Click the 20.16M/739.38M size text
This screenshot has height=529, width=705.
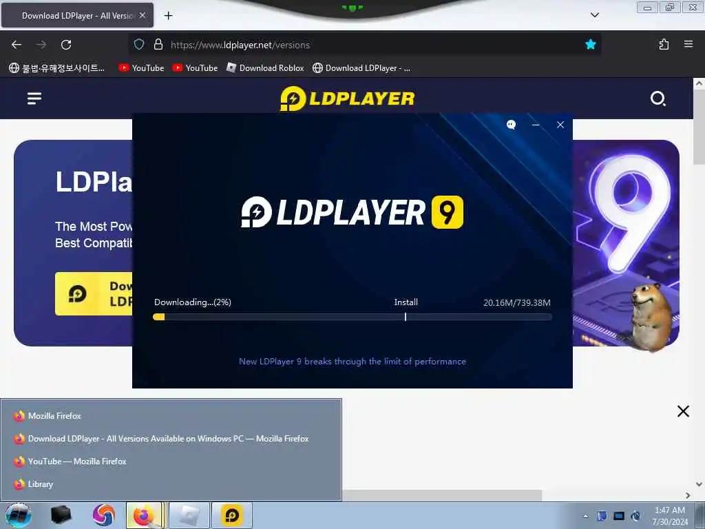pos(517,303)
